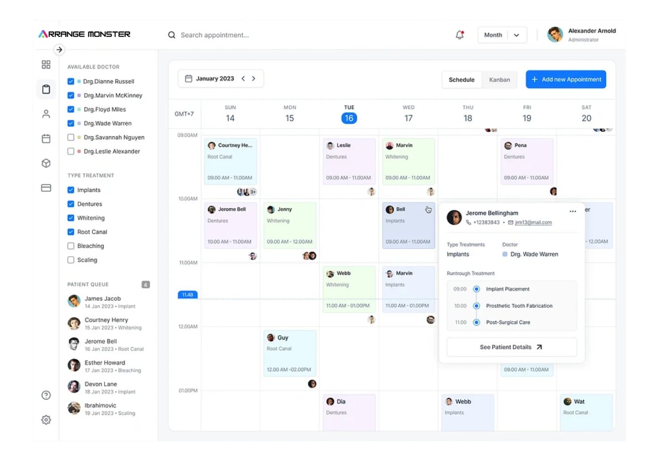Click the notification bell icon
Screen dimensions: 659x470
click(x=460, y=35)
